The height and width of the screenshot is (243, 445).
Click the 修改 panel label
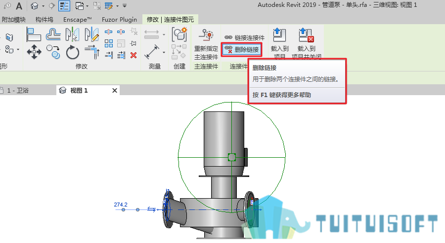pyautogui.click(x=82, y=66)
